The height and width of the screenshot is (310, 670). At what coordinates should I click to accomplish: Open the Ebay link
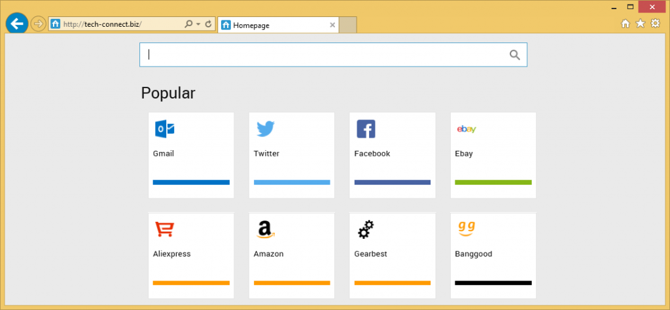pyautogui.click(x=464, y=154)
